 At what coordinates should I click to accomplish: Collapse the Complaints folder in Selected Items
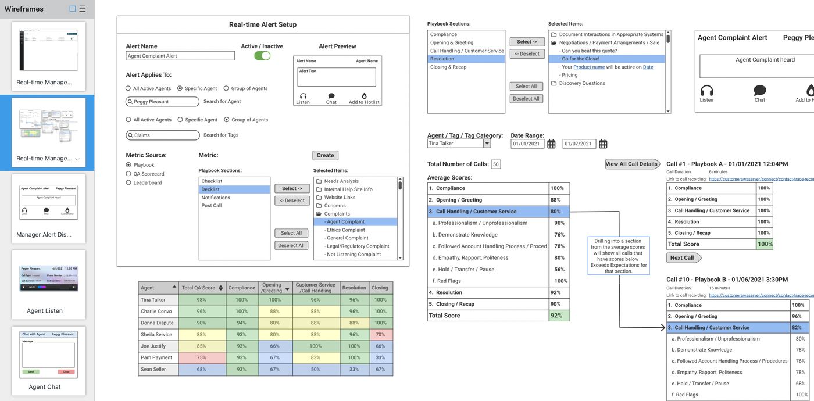(x=319, y=214)
